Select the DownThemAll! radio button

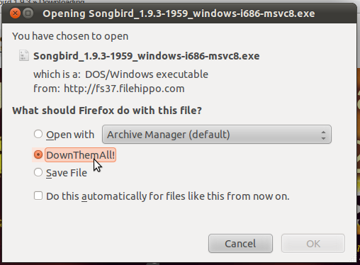[38, 154]
